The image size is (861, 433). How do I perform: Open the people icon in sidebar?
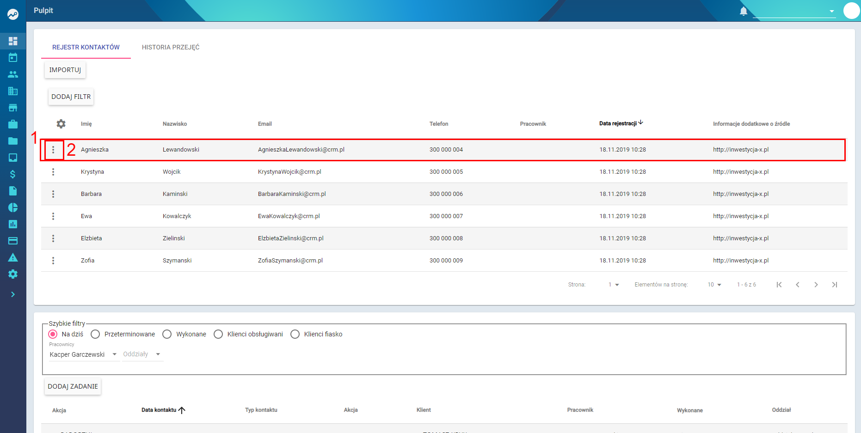pos(13,74)
